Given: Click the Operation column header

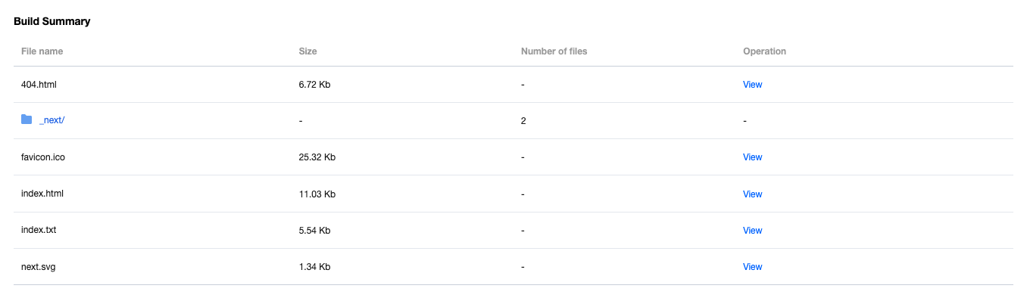Looking at the screenshot, I should click(764, 51).
